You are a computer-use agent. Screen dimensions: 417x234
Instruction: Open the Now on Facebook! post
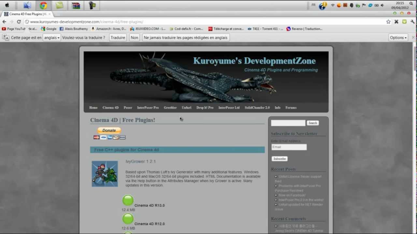tap(292, 195)
